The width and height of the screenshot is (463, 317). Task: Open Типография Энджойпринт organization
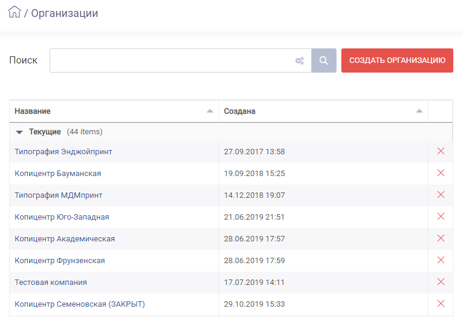pos(64,152)
